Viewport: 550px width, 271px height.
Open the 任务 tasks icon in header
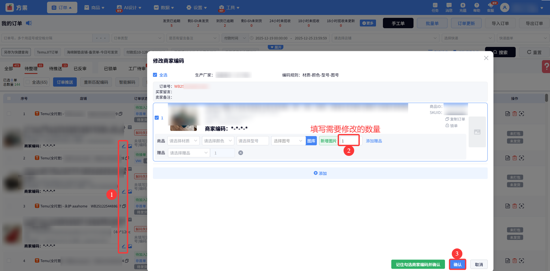coord(435,7)
